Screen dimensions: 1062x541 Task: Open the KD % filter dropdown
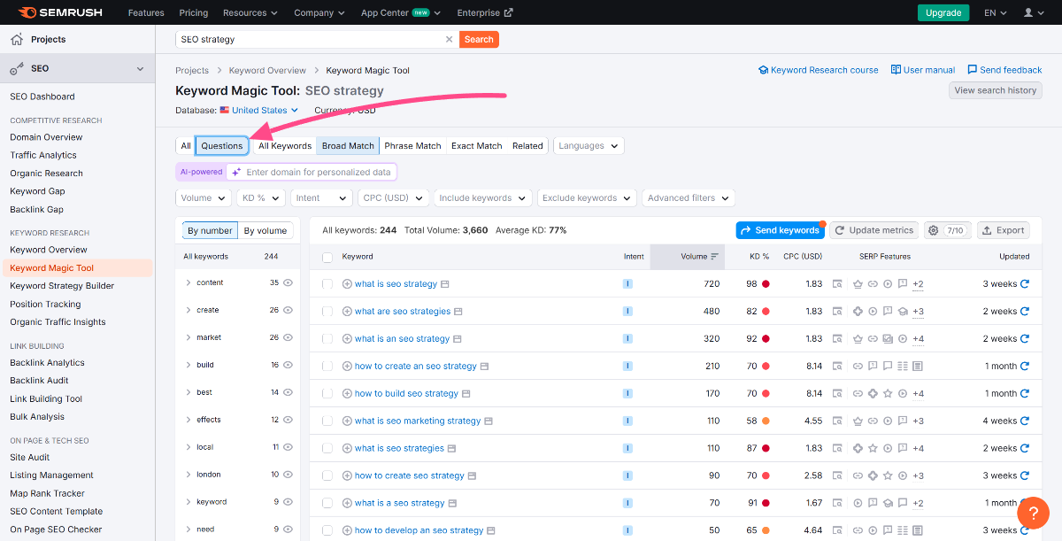(261, 198)
